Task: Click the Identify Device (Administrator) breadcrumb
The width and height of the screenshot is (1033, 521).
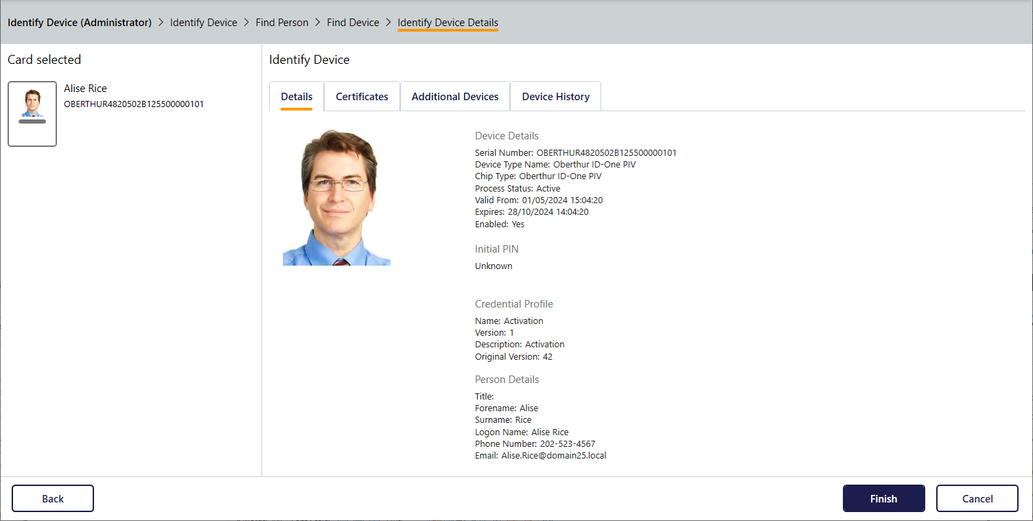Action: [80, 23]
